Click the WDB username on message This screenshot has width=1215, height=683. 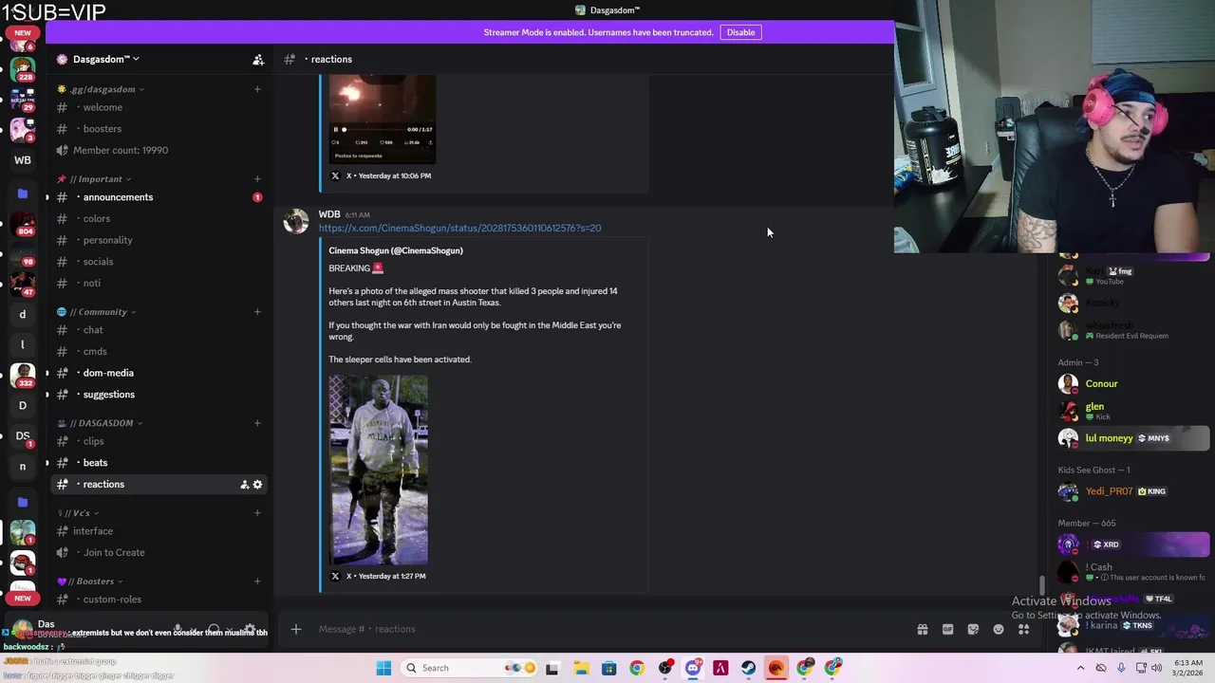[x=329, y=214]
